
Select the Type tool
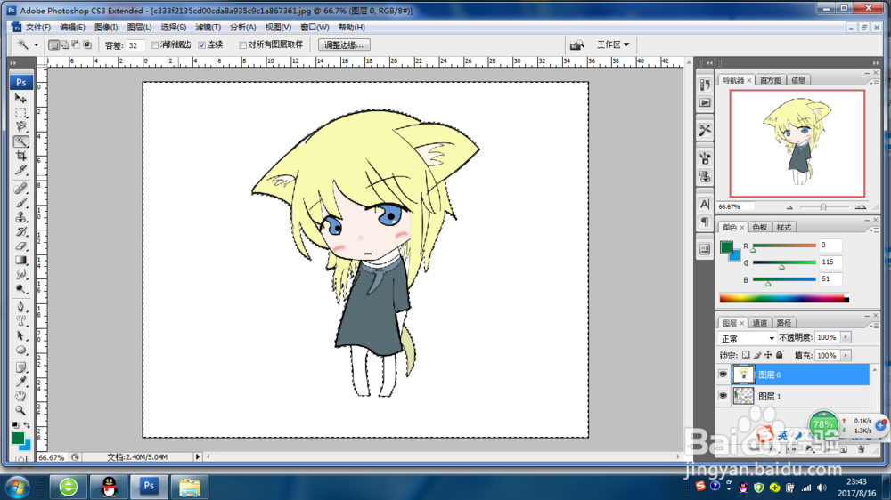point(21,321)
